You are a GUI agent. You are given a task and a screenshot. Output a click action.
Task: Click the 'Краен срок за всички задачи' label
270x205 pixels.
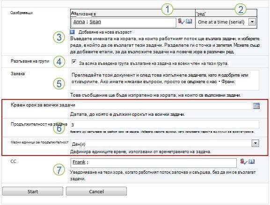tap(43, 105)
